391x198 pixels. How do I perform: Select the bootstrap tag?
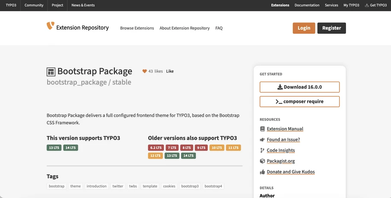(x=57, y=186)
